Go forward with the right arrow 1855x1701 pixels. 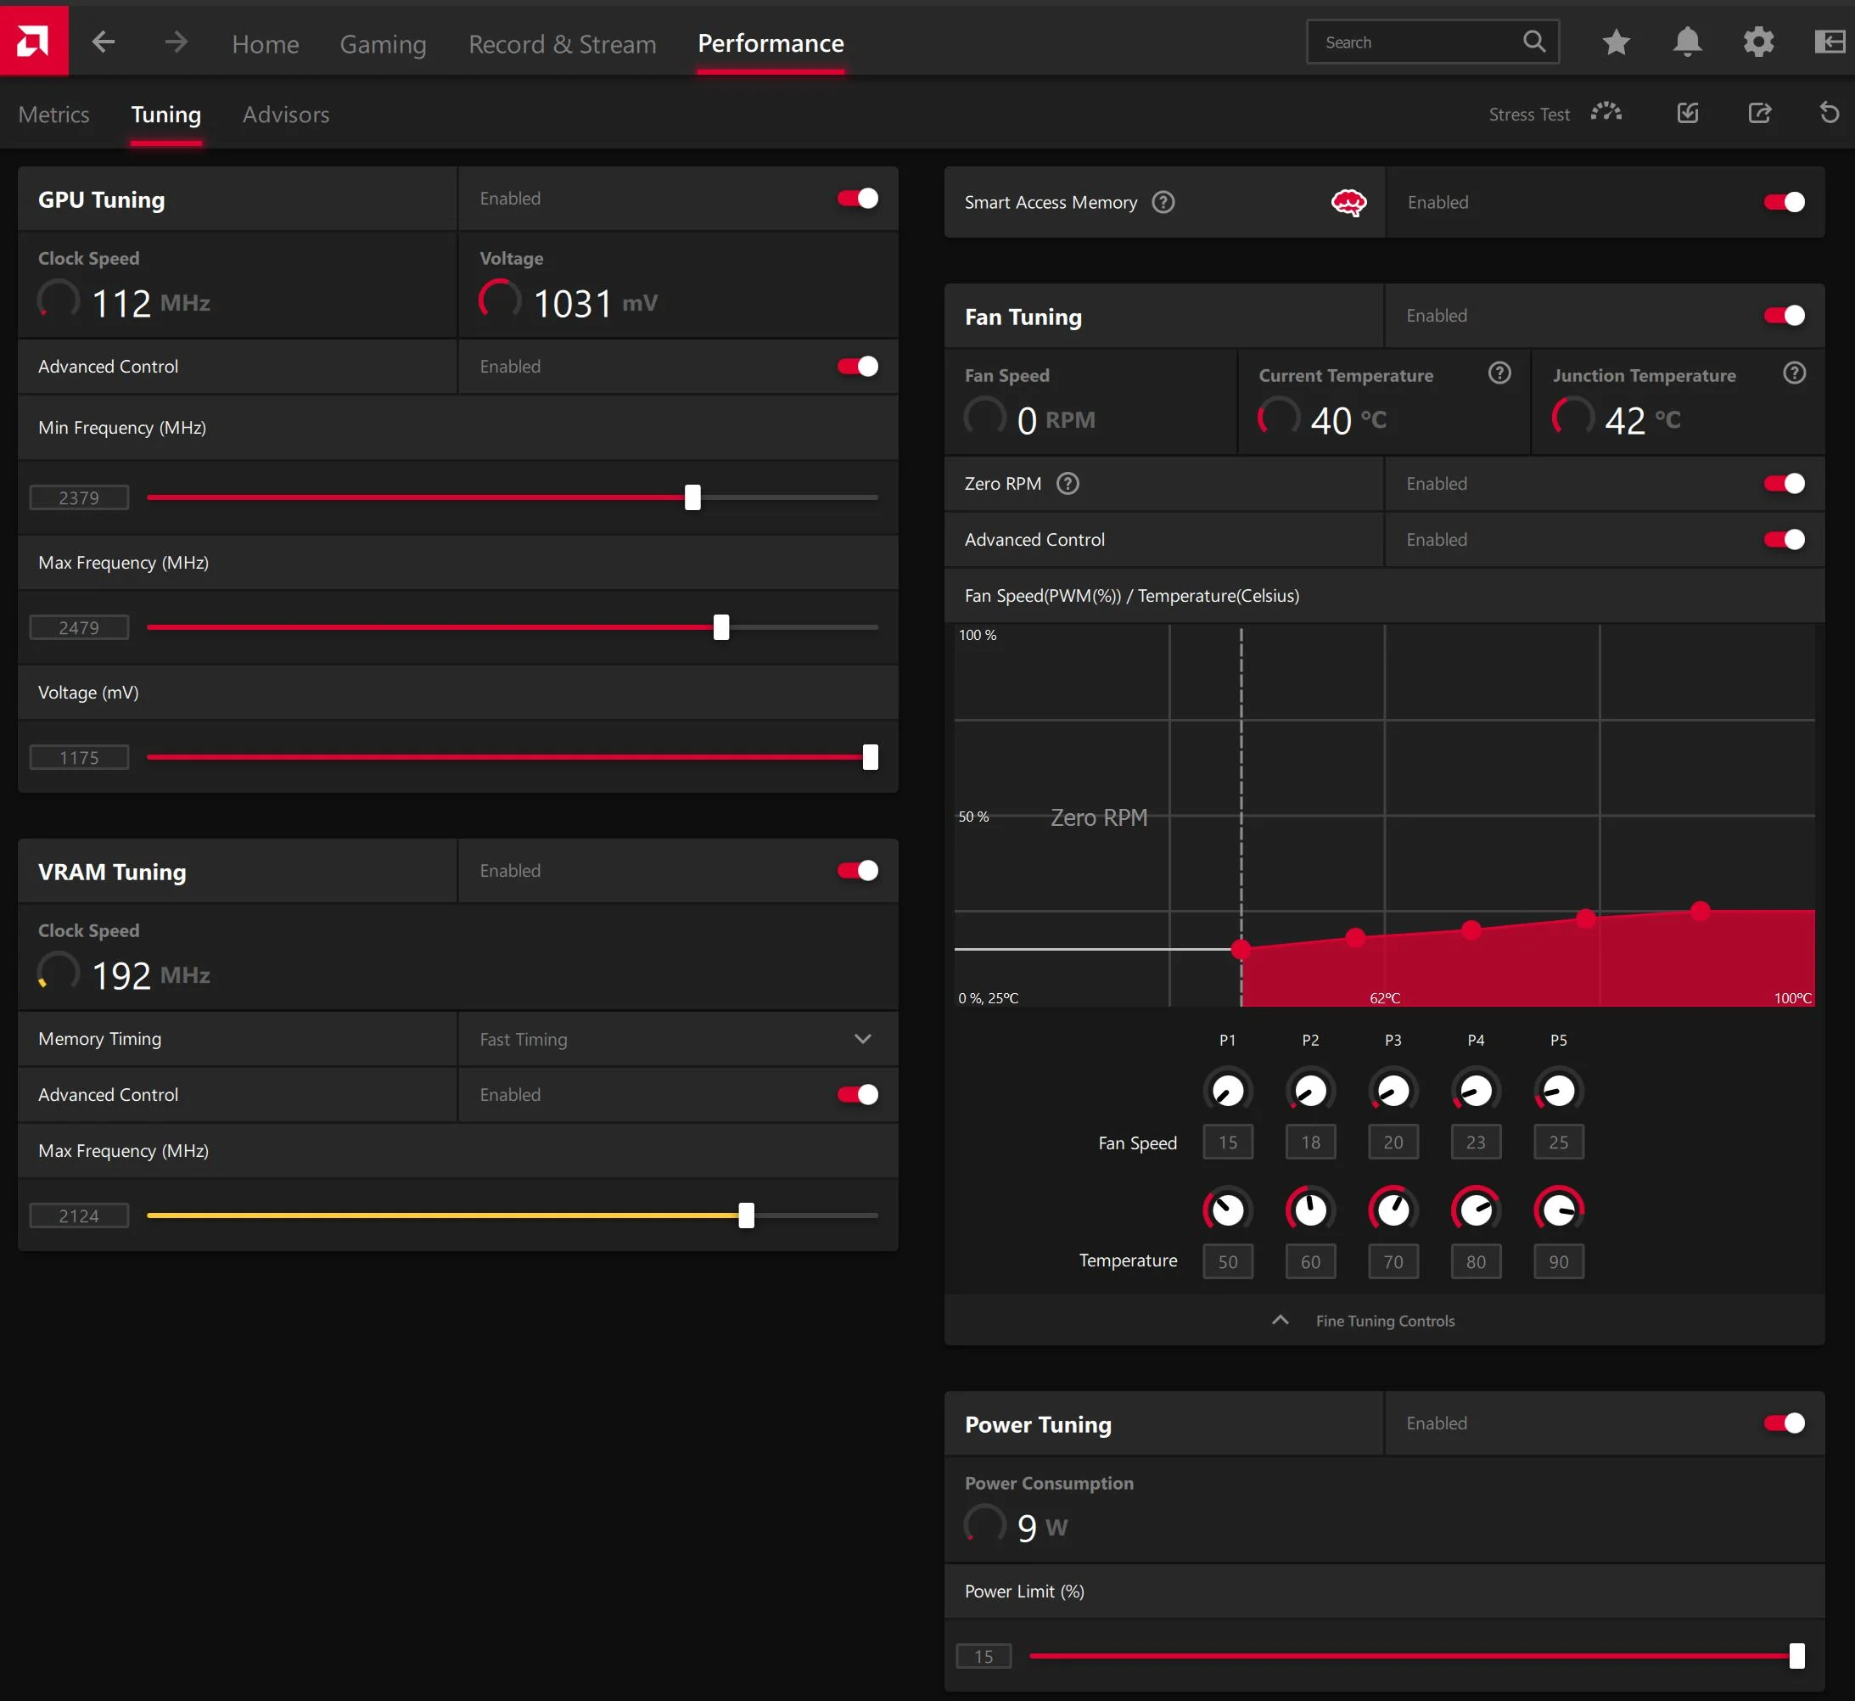176,42
